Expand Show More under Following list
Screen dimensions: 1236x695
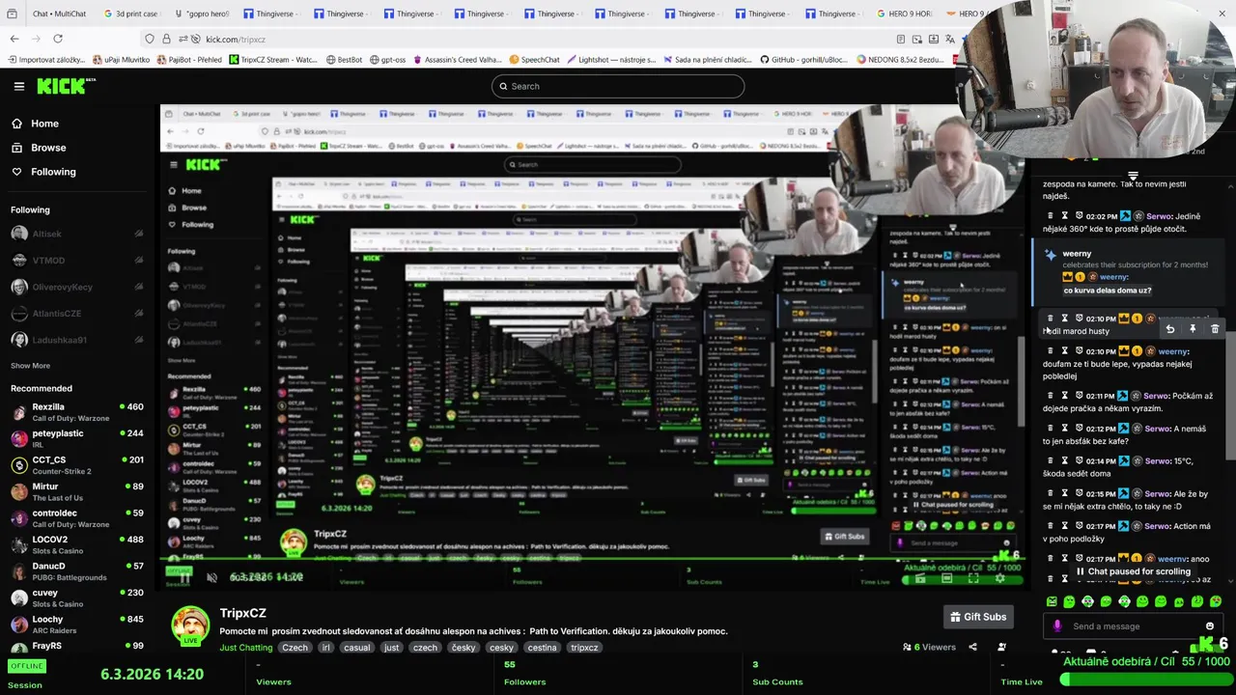[x=30, y=366]
